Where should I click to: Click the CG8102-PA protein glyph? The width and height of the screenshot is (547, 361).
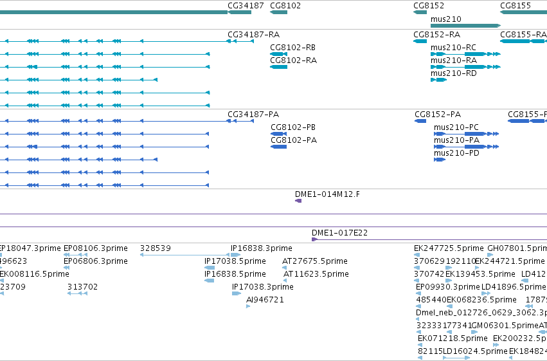(279, 147)
